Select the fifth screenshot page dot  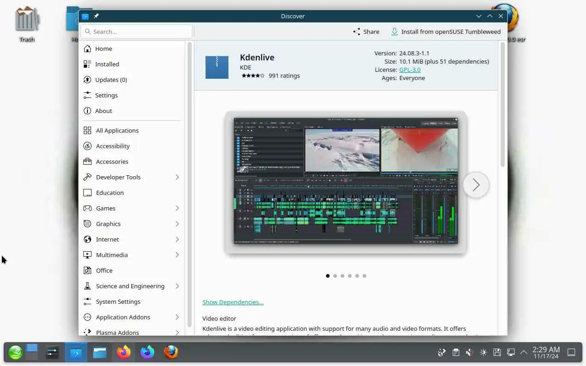point(357,276)
